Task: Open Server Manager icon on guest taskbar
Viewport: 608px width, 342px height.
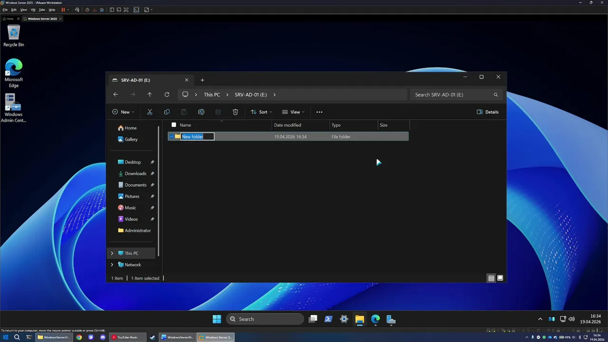Action: (x=391, y=319)
